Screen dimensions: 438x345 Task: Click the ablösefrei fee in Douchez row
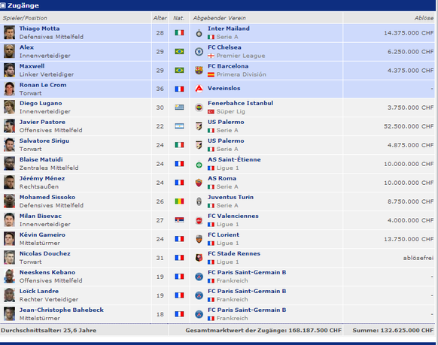pos(418,258)
